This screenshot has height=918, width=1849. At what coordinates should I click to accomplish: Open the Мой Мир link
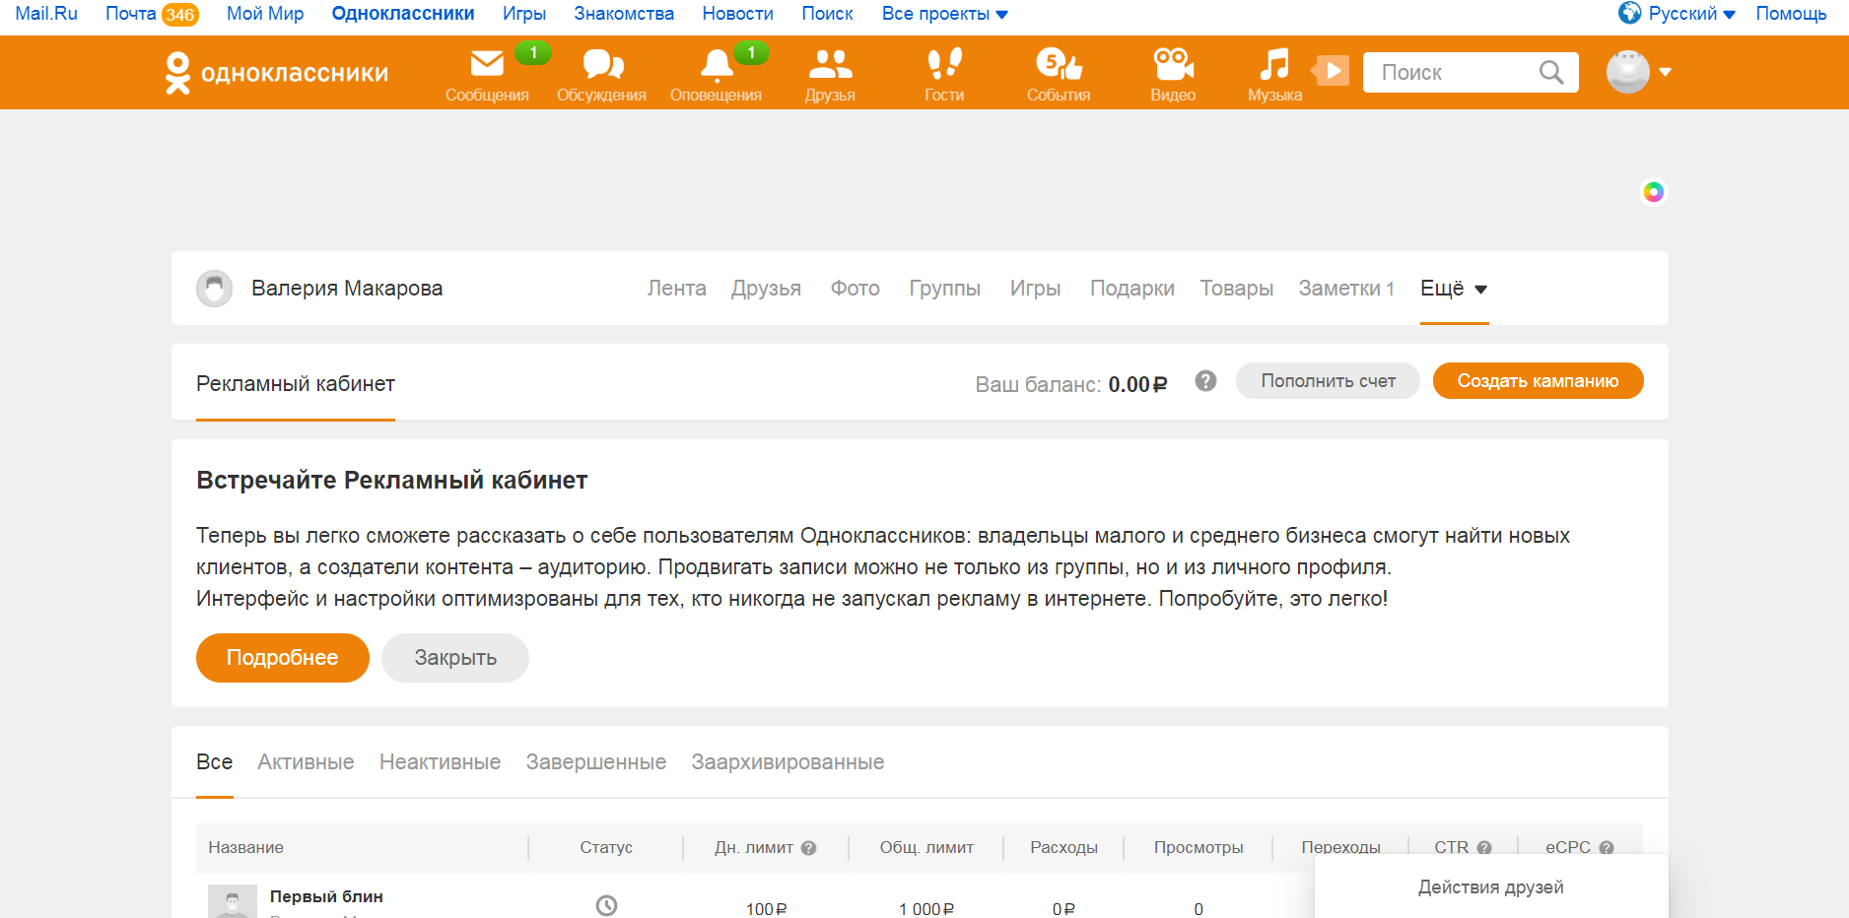[x=265, y=14]
